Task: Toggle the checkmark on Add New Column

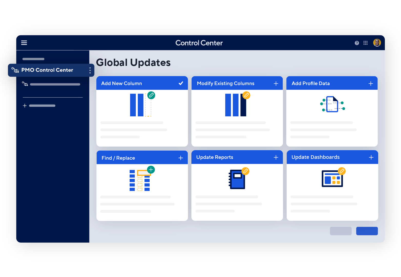Action: click(x=181, y=83)
